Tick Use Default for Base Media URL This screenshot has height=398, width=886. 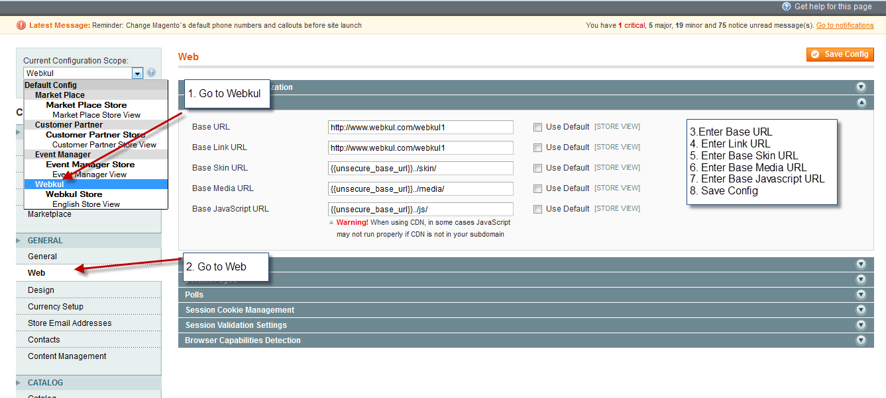pyautogui.click(x=537, y=188)
